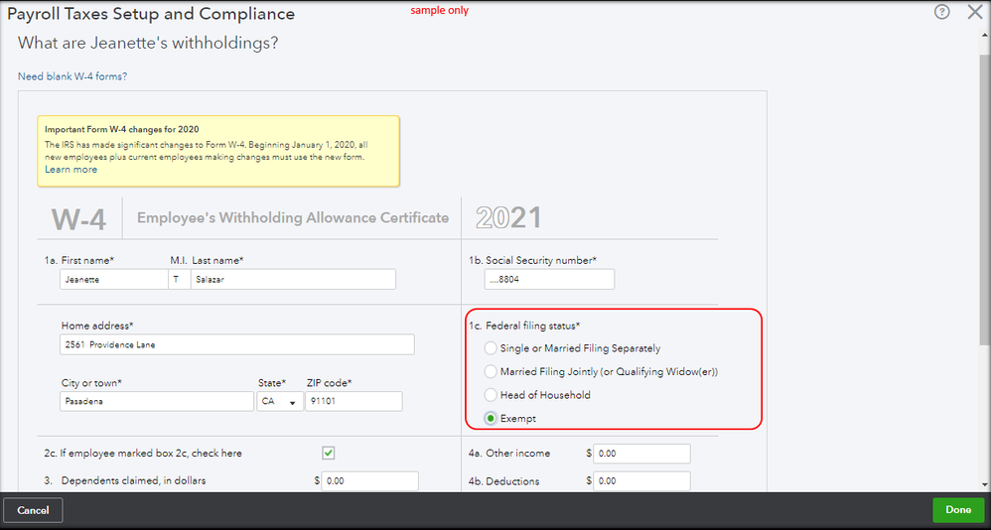Viewport: 991px width, 530px height.
Task: Click the "1c. Federal filing status*" label
Action: point(524,326)
